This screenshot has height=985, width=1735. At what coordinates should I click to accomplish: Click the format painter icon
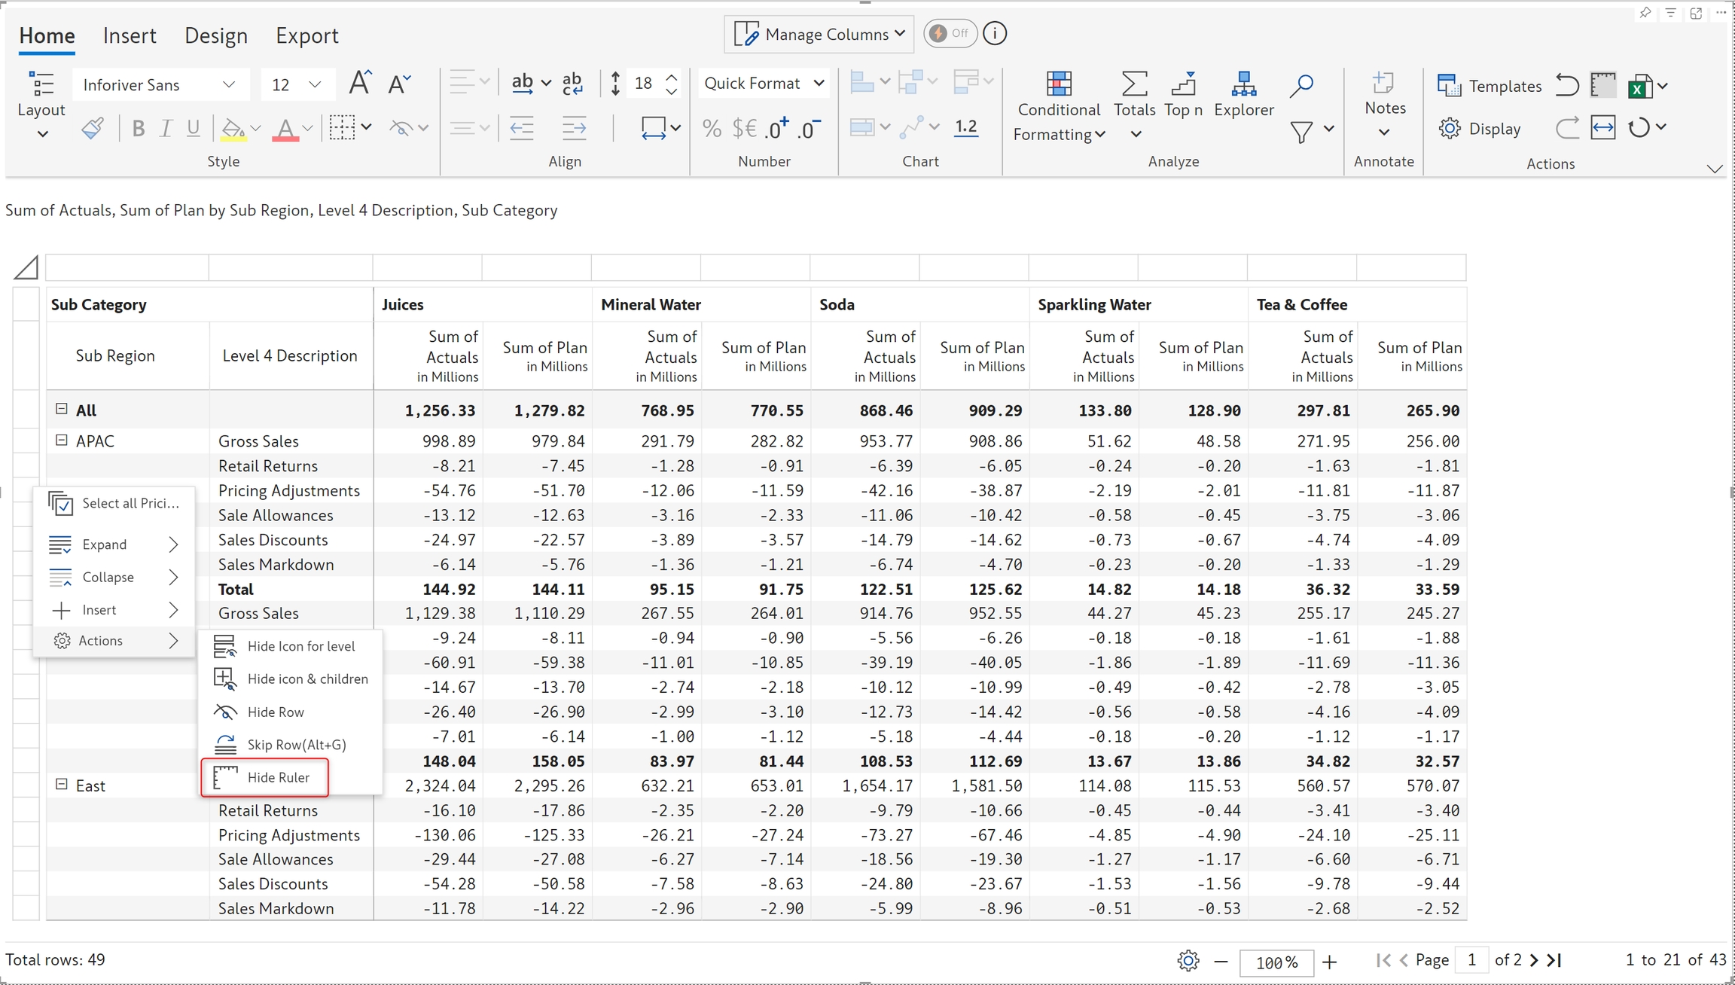[x=93, y=129]
